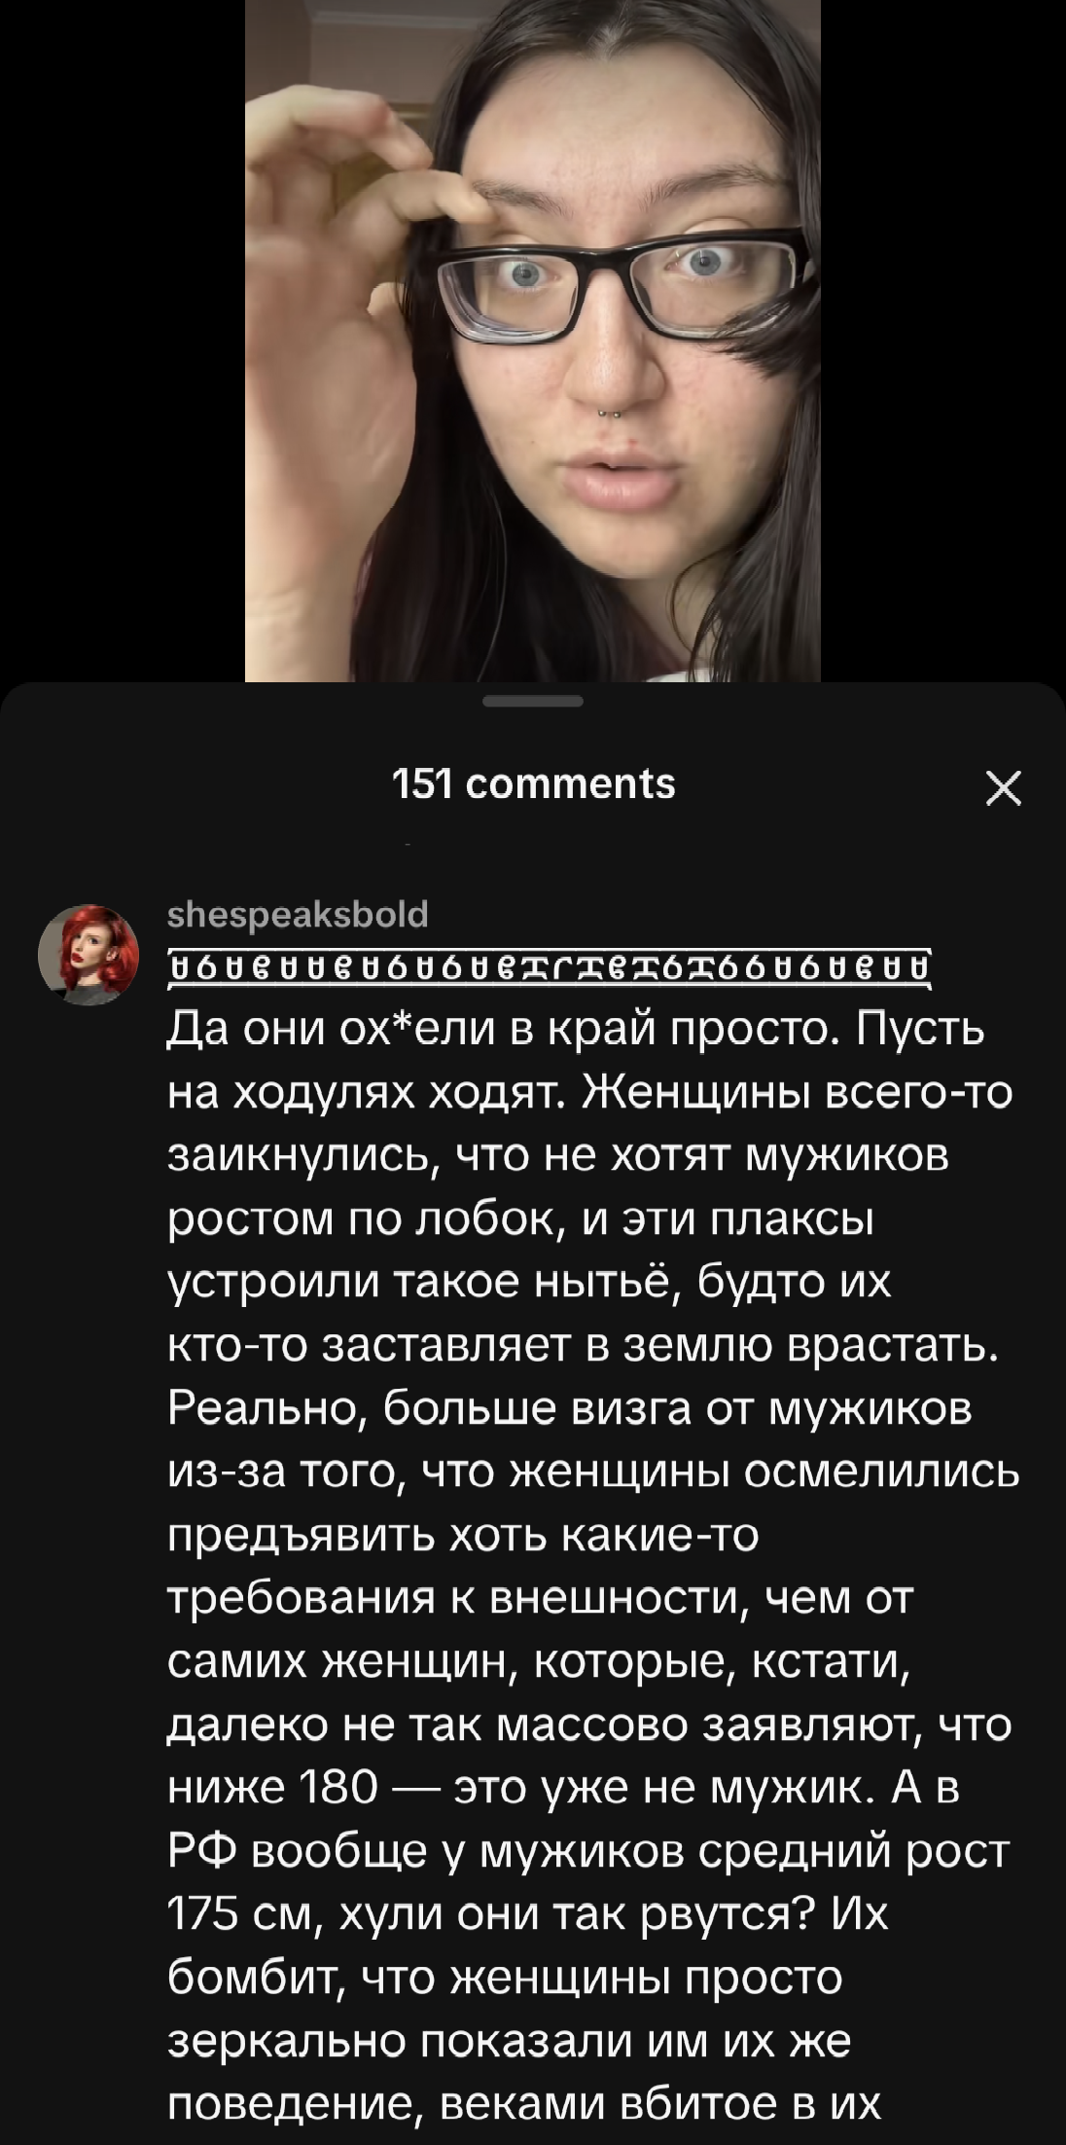The image size is (1066, 2145).
Task: Tap the video preview above comments
Action: coord(533,341)
